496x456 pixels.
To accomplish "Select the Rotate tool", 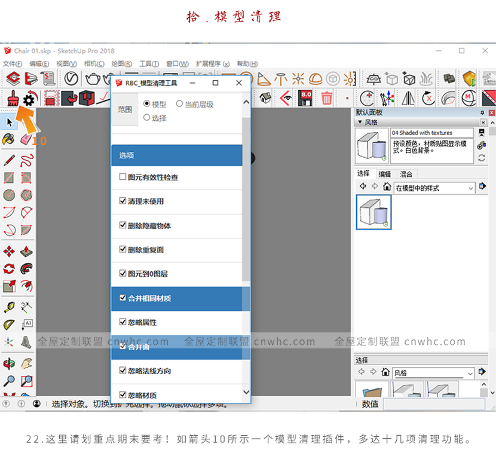I will pos(9,269).
